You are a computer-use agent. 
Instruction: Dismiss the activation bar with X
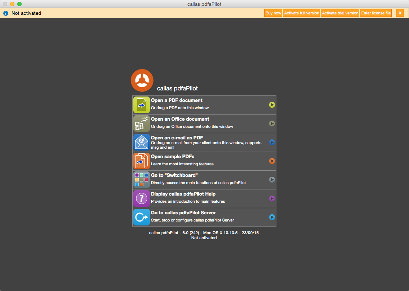(400, 13)
